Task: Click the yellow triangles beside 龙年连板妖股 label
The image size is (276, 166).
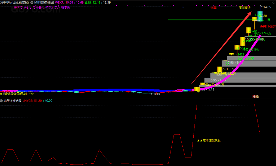Action: pos(200,140)
